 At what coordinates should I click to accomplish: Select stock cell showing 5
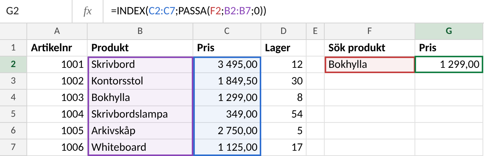tap(284, 130)
